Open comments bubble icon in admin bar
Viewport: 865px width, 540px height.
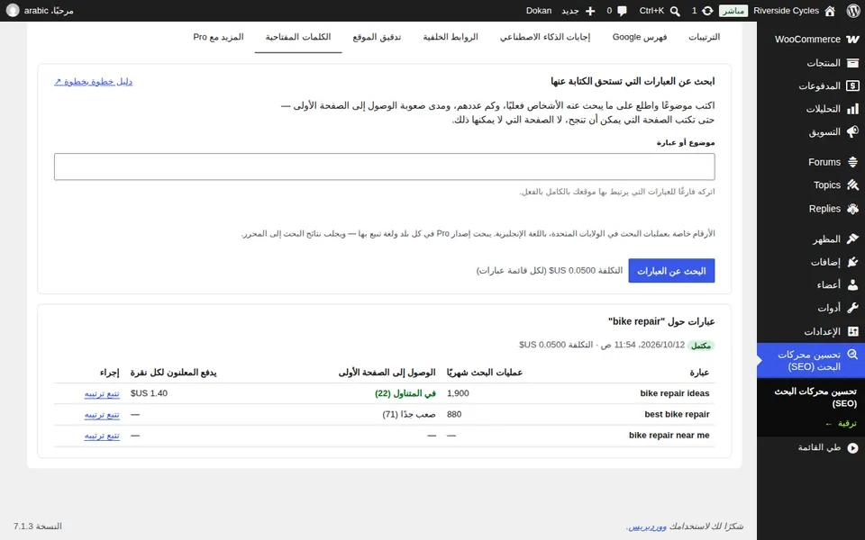pos(623,11)
